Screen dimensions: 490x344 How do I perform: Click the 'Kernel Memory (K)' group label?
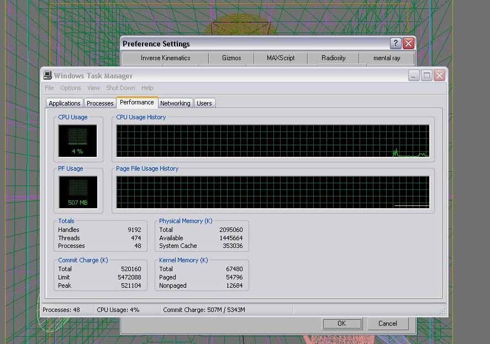183,260
